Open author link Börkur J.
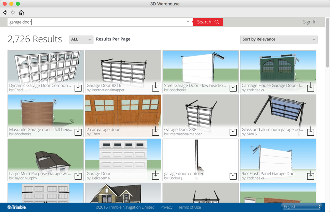The height and width of the screenshot is (212, 330). click(x=176, y=178)
